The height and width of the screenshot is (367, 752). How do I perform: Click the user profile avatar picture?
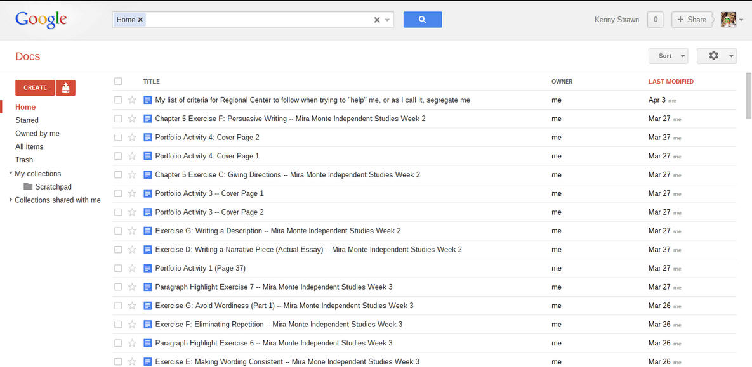[x=729, y=20]
